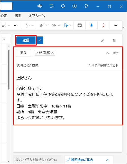Open My Day calendar-check icon
127x164 pixels.
pos(51,6)
